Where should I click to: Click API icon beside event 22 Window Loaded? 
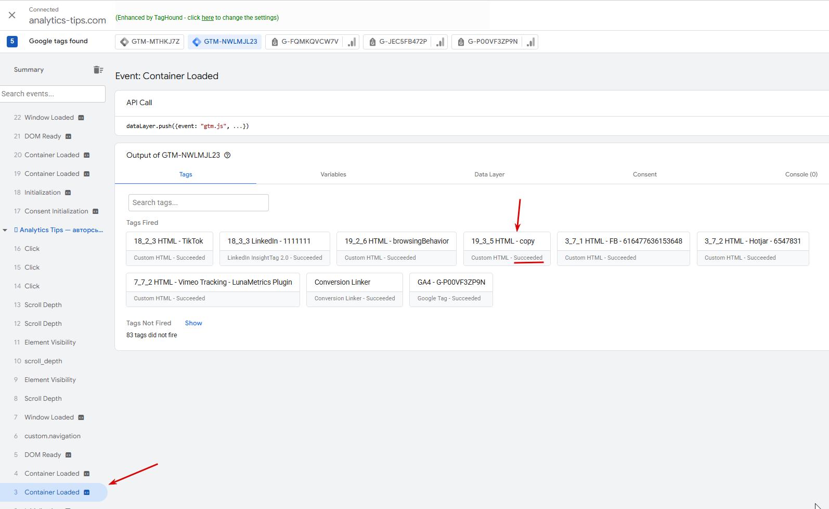click(81, 118)
